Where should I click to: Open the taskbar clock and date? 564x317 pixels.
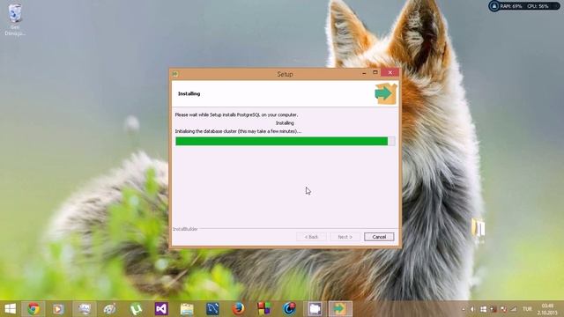click(x=547, y=309)
